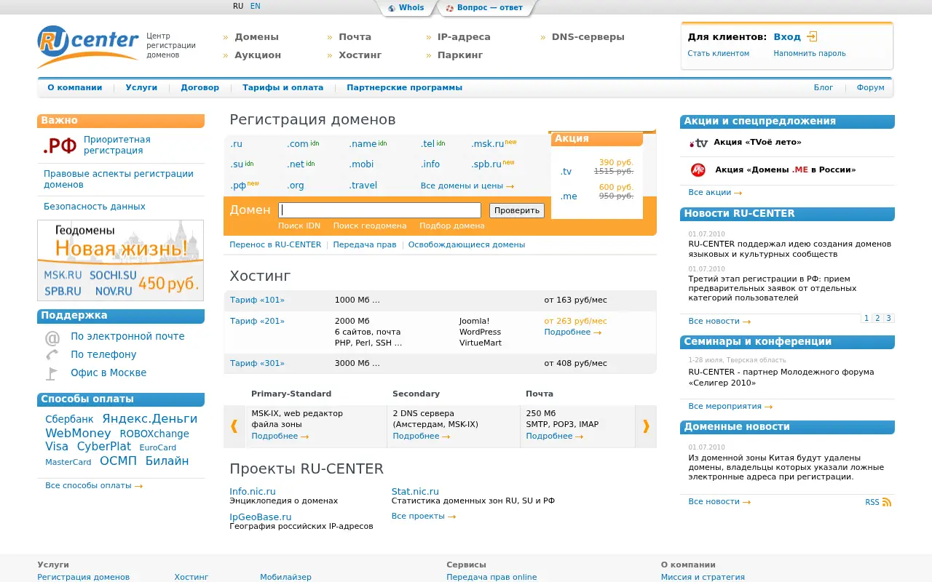Follow the Освобождающиеся домены link
This screenshot has width=932, height=582.
click(467, 245)
